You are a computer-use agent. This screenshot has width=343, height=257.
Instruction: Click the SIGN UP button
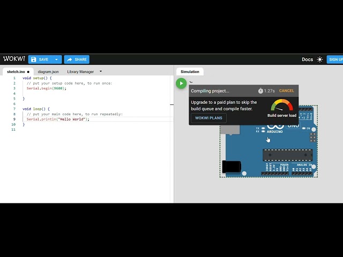tap(335, 59)
